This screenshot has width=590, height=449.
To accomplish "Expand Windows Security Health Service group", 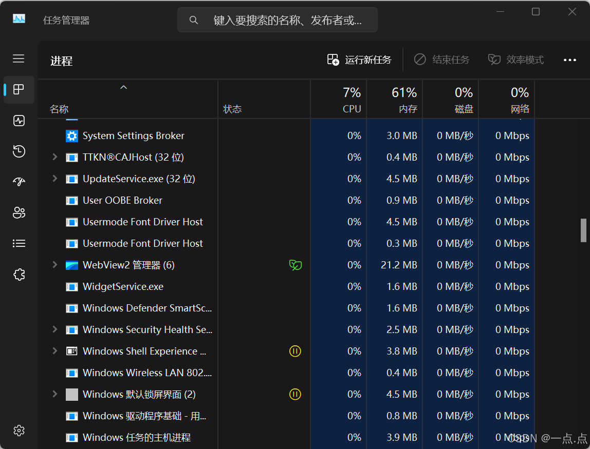I will point(54,329).
